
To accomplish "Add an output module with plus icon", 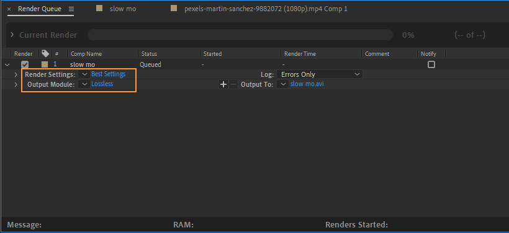I will point(223,84).
